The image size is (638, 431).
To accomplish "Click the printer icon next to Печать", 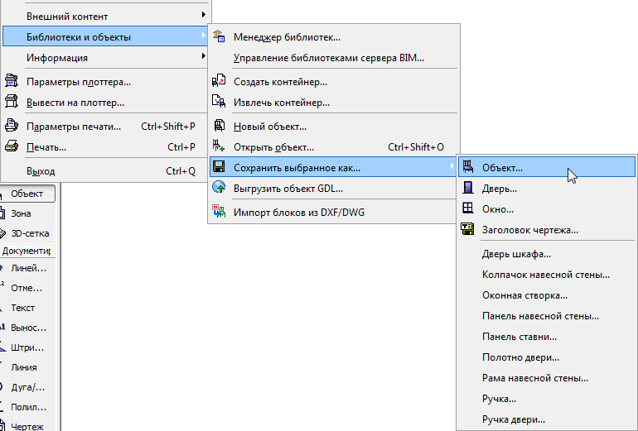I will point(12,146).
